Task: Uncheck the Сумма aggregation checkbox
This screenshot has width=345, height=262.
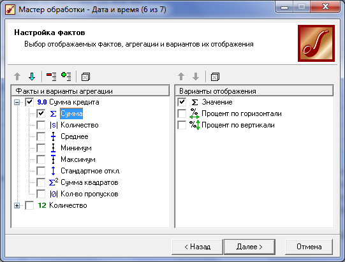Action: coord(41,113)
